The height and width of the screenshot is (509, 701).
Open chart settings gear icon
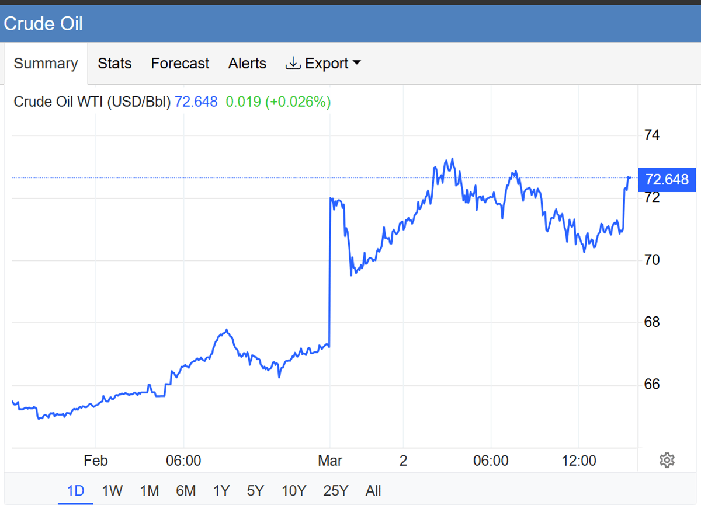point(667,460)
